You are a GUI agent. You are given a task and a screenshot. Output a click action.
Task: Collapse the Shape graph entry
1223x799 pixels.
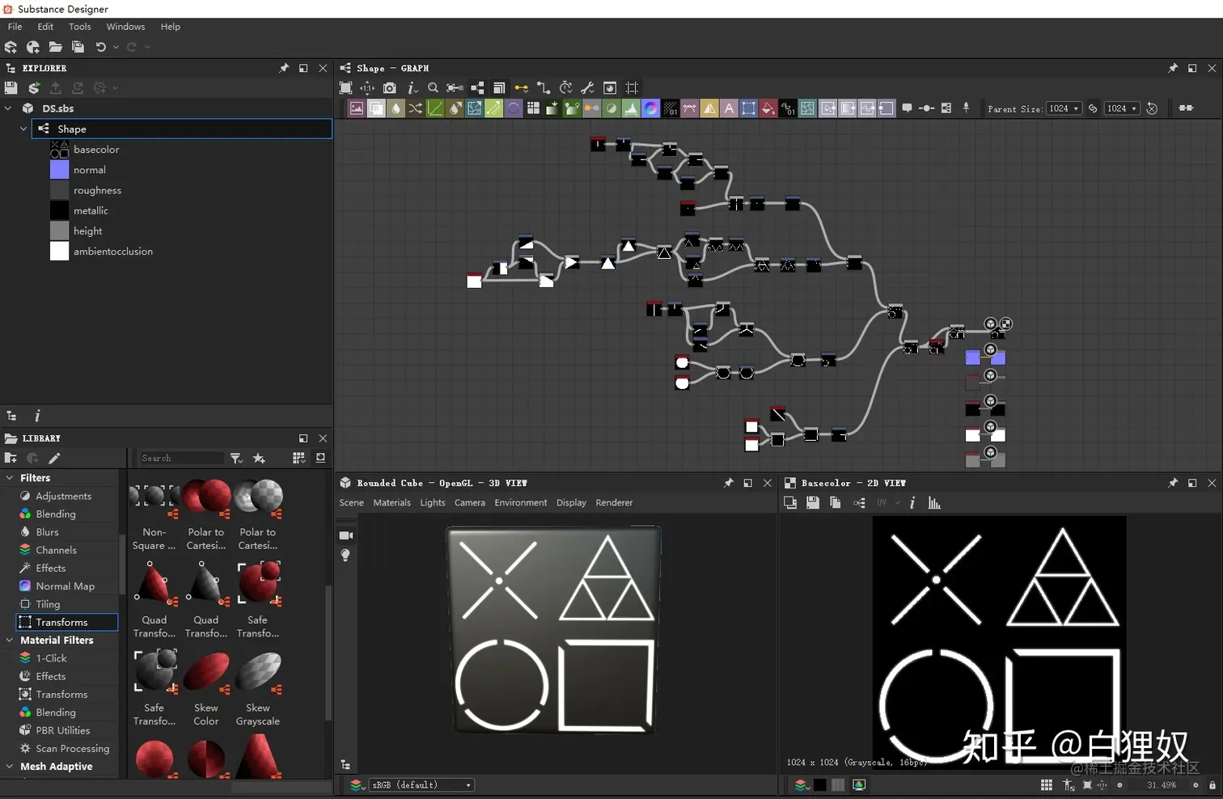(x=23, y=129)
